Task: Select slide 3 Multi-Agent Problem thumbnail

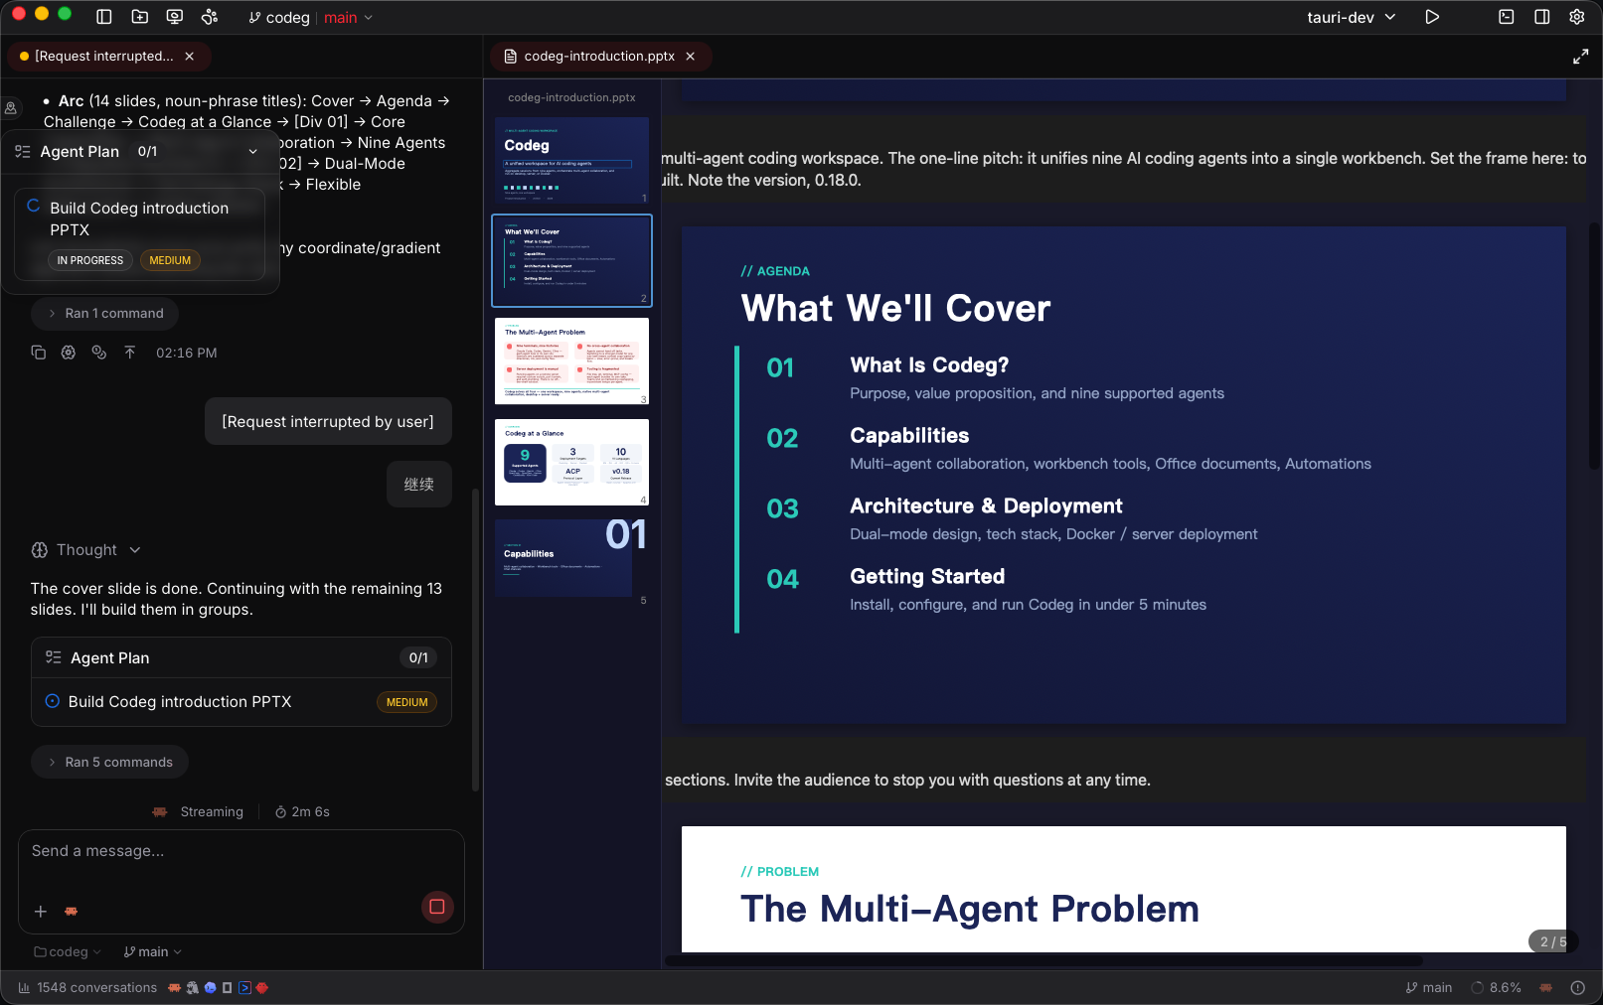Action: point(571,360)
